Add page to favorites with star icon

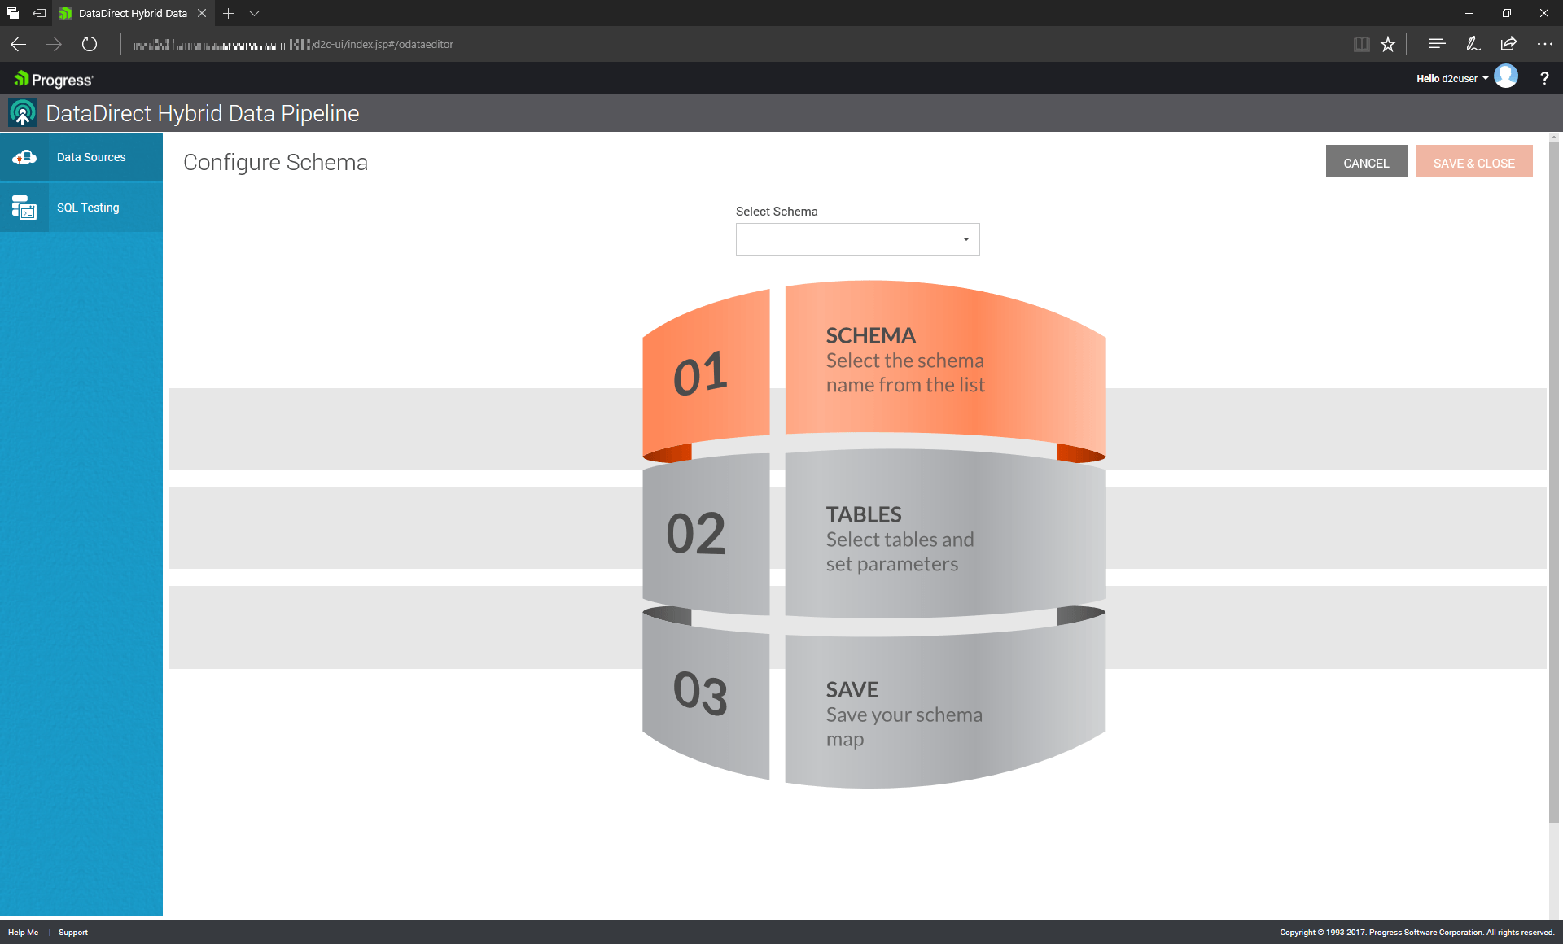(x=1388, y=45)
